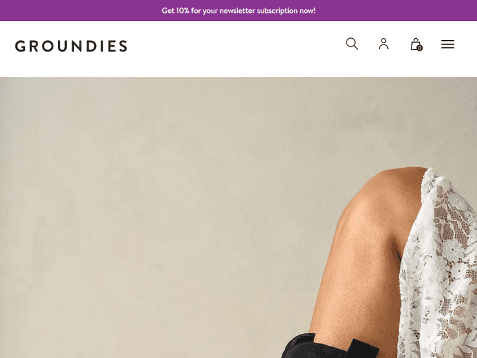The height and width of the screenshot is (358, 477).
Task: Click the cart item count badge
Action: click(420, 48)
